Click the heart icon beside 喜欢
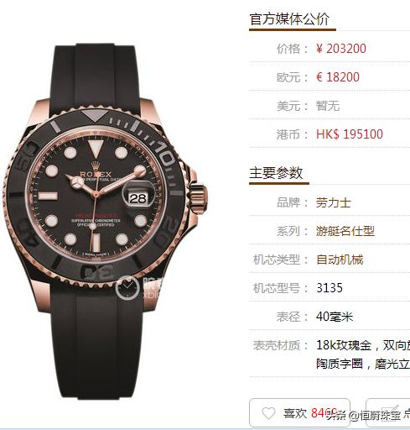This screenshot has height=430, width=410. pyautogui.click(x=268, y=413)
